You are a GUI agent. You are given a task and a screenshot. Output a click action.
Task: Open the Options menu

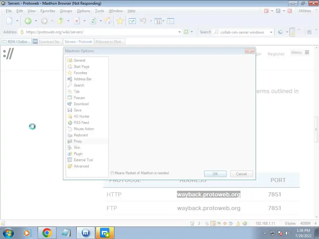pos(83,11)
